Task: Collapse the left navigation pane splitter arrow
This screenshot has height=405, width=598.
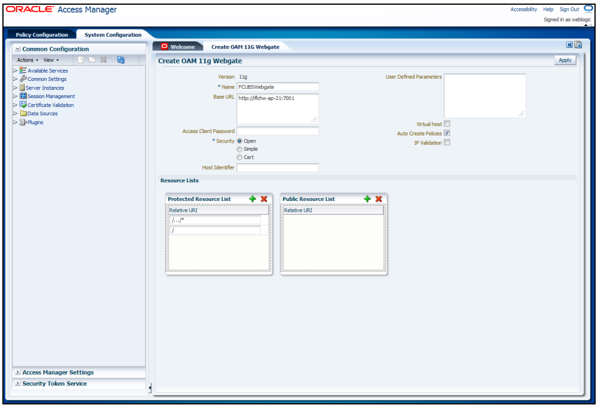Action: 150,388
